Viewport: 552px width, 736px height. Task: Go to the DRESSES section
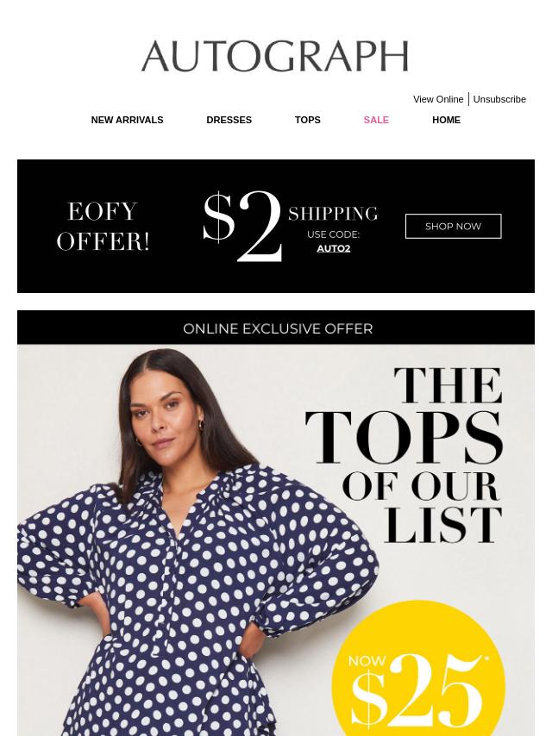click(x=229, y=120)
